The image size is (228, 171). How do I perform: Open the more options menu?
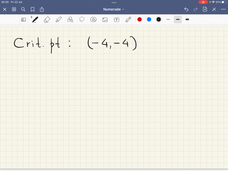223,9
